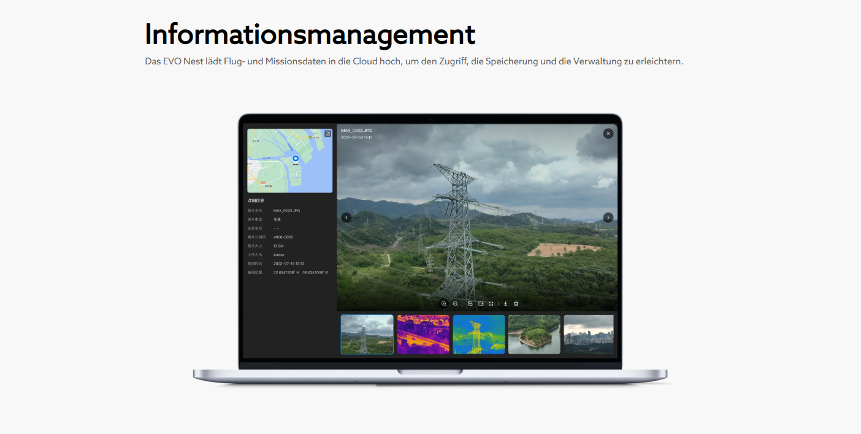Screen dimensions: 861x434
Task: Click the blue location pin on the map
Action: pyautogui.click(x=295, y=159)
